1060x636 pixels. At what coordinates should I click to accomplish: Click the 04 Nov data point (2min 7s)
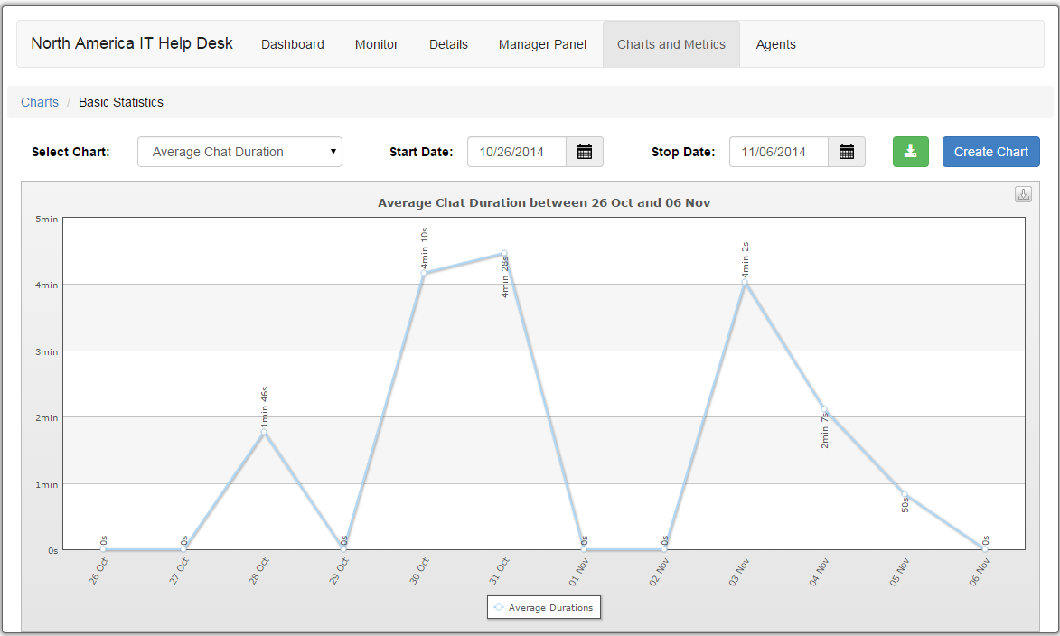pyautogui.click(x=824, y=409)
